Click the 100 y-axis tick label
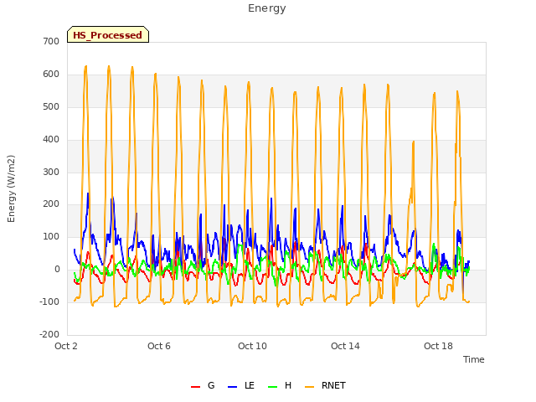The height and width of the screenshot is (402, 536). pos(51,236)
